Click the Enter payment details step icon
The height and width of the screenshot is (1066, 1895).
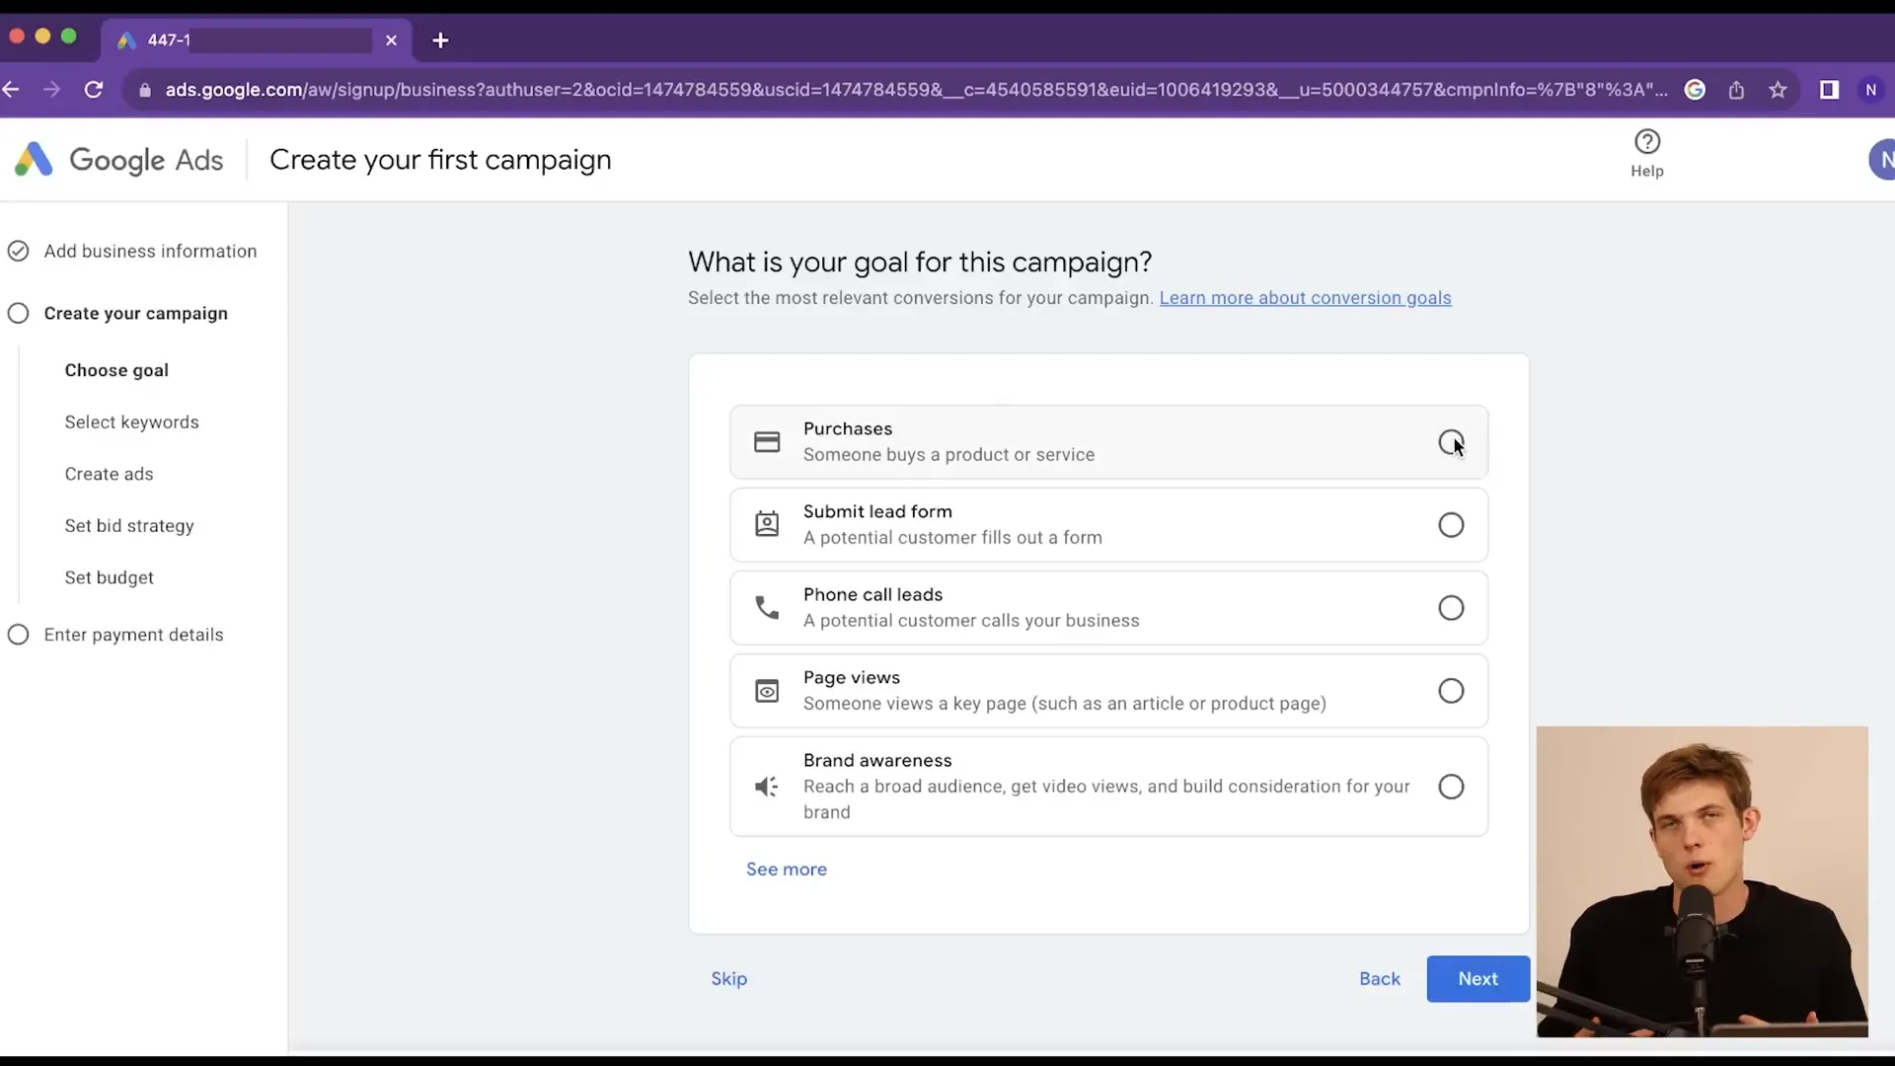17,634
